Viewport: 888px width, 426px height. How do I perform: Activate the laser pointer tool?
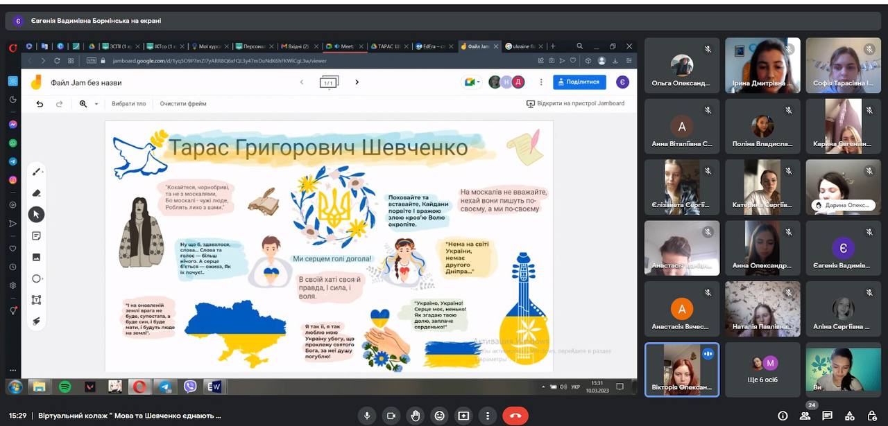pos(37,321)
